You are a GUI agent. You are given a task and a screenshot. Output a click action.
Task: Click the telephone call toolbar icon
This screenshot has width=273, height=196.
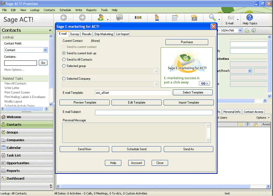(x=119, y=17)
